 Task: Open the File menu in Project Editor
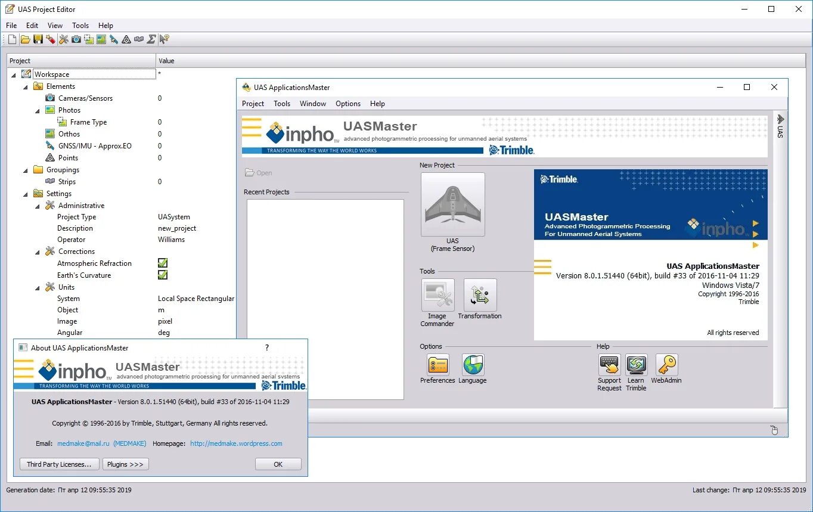(11, 26)
